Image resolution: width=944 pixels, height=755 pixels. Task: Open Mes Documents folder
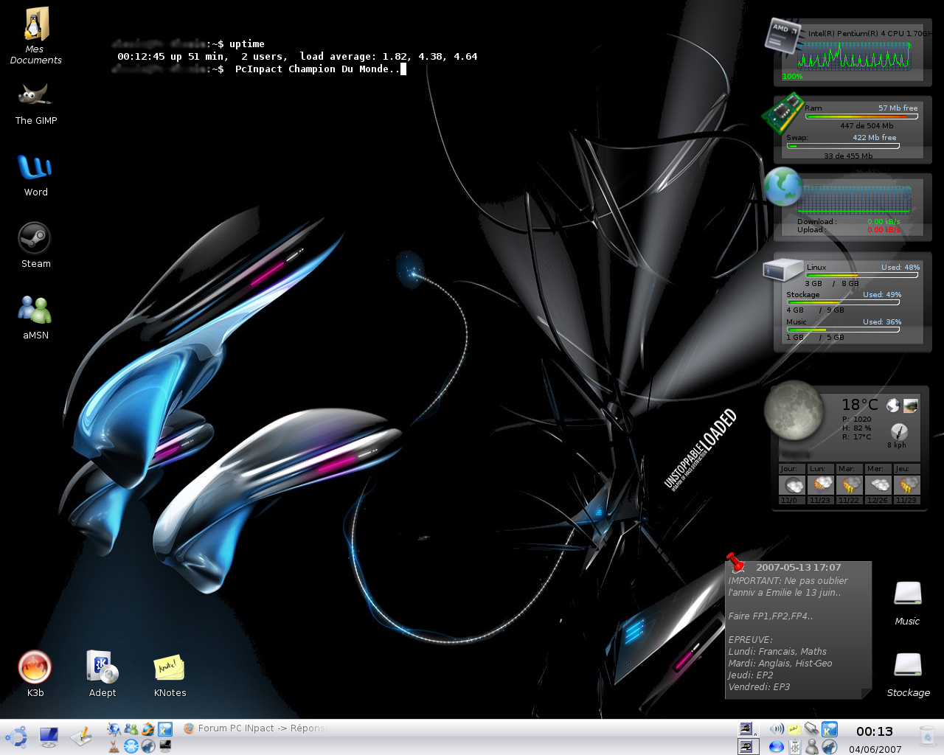35,26
